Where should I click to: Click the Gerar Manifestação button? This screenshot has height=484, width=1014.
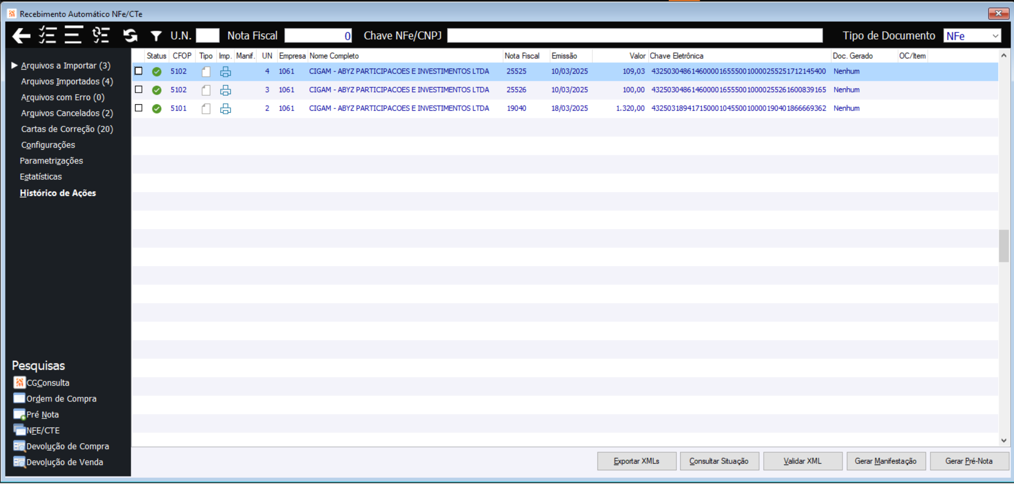coord(886,461)
